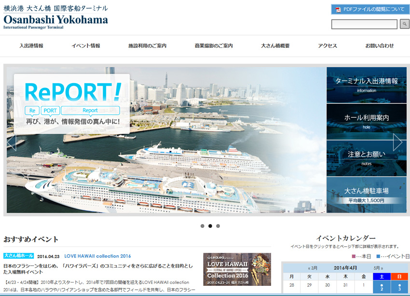This screenshot has width=410, height=296.
Task: Click お問い合わせ contact menu item
Action: click(x=380, y=46)
